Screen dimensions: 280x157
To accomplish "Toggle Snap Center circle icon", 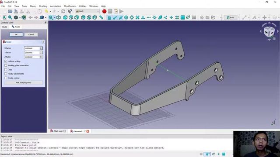I will pos(126,17).
